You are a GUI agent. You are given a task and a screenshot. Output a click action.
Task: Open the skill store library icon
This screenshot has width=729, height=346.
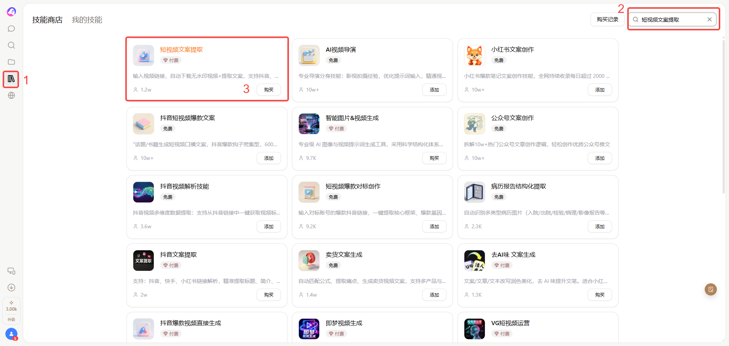tap(11, 79)
